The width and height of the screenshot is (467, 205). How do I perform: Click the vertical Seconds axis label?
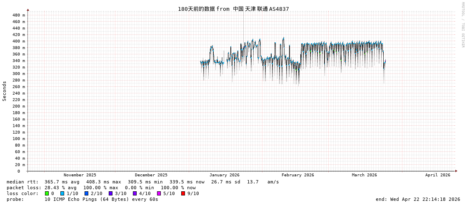(x=5, y=91)
